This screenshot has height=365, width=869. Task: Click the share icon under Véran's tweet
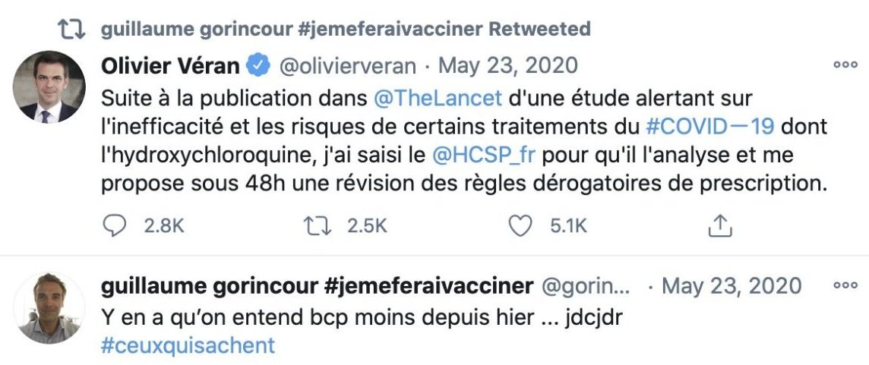[x=719, y=225]
